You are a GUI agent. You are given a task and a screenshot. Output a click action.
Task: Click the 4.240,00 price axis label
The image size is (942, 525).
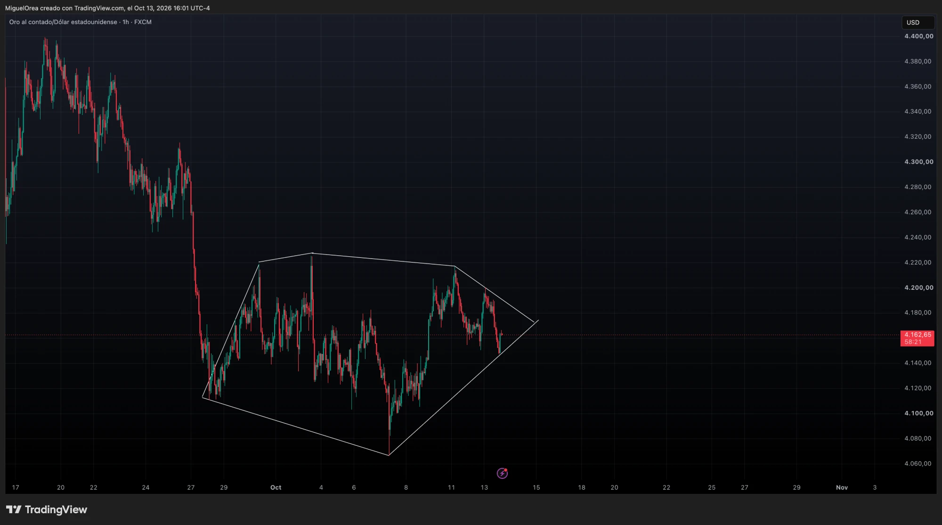point(918,238)
